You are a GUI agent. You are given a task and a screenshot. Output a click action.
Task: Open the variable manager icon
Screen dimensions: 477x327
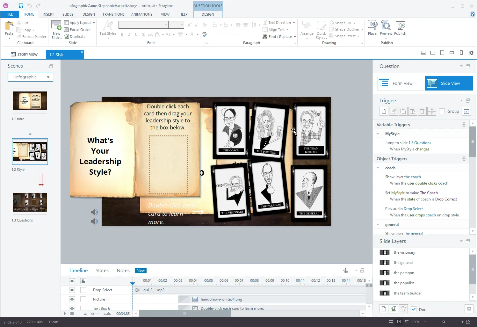[x=466, y=111]
